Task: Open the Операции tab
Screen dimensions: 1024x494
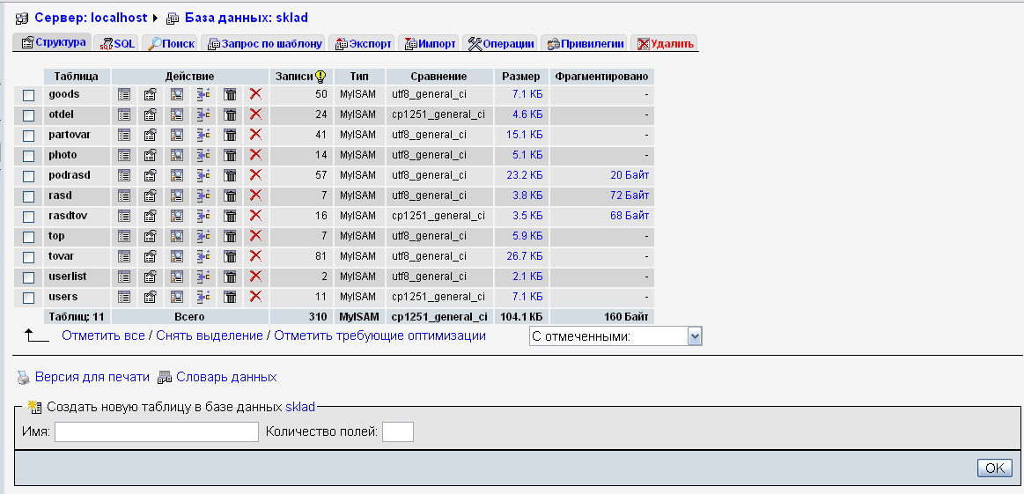Action: [500, 44]
